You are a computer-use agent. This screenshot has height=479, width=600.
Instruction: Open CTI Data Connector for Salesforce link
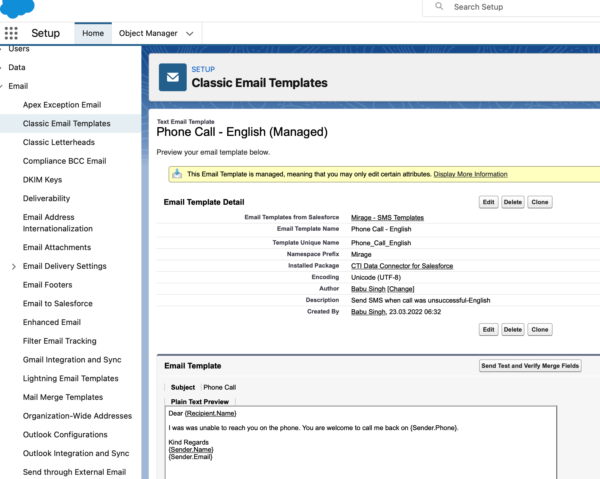coord(402,266)
